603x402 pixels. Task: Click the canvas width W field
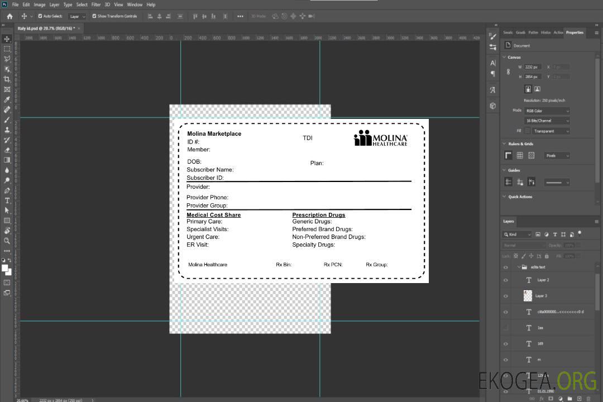[533, 67]
